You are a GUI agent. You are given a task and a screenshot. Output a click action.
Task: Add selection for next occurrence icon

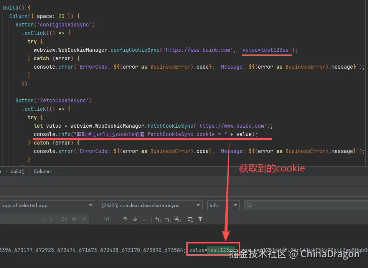[x=158, y=219]
